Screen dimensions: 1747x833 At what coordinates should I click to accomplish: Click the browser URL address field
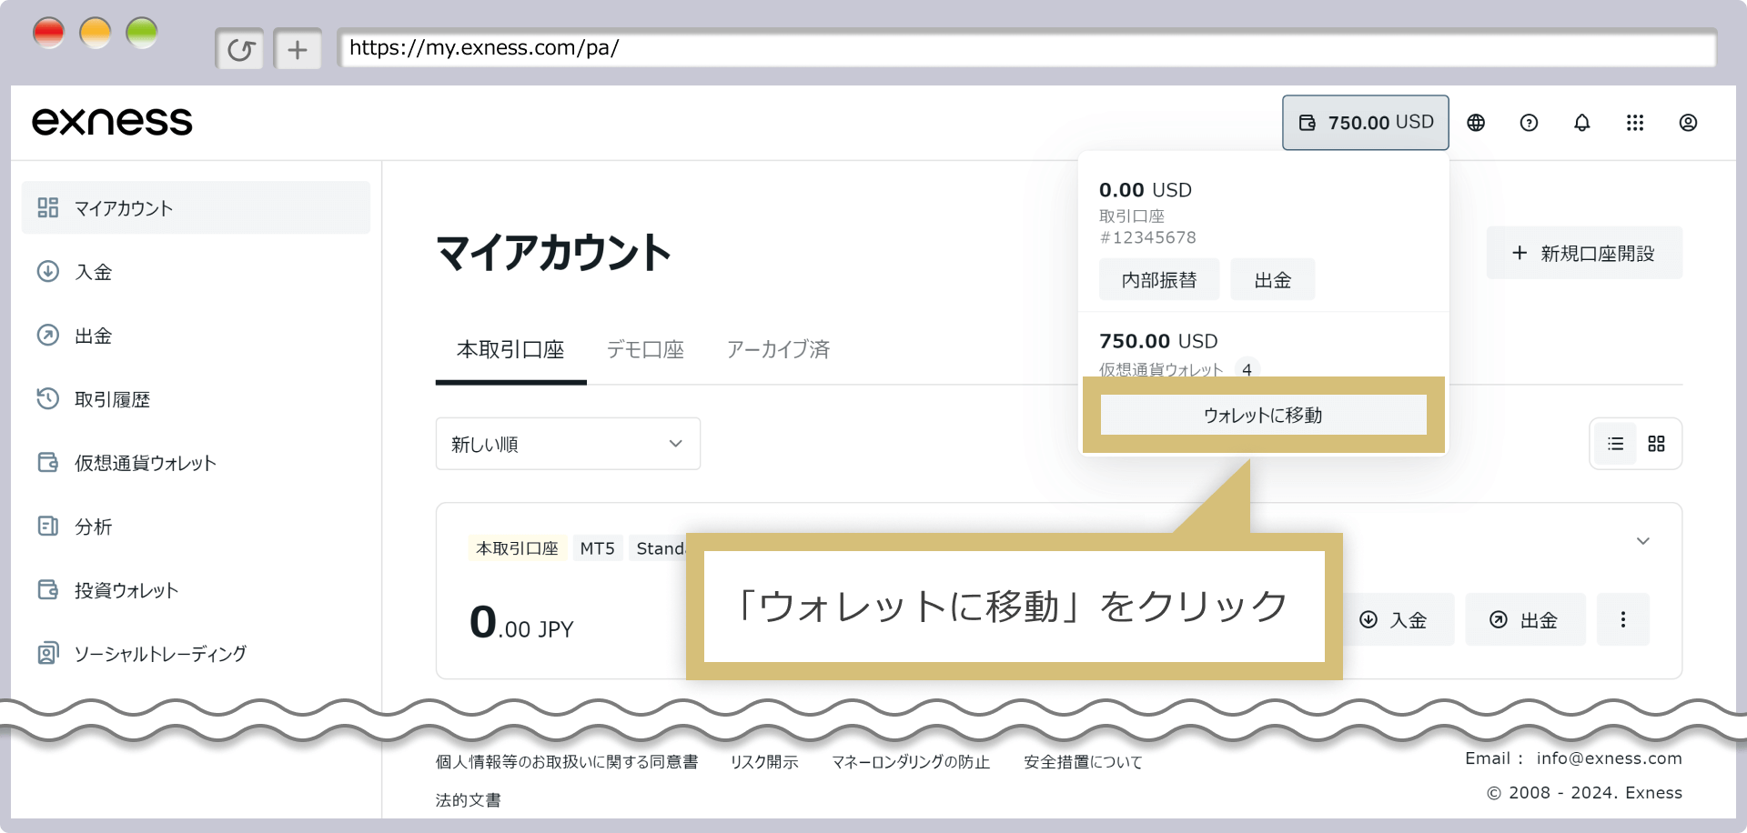[1026, 48]
